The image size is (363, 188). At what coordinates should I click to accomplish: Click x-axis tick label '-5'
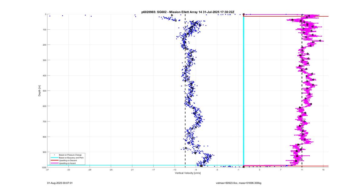click(x=217, y=170)
